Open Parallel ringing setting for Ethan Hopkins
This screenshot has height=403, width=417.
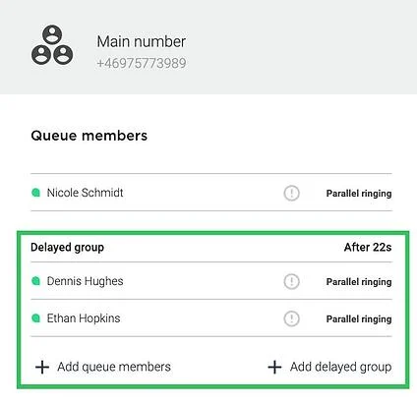click(359, 319)
